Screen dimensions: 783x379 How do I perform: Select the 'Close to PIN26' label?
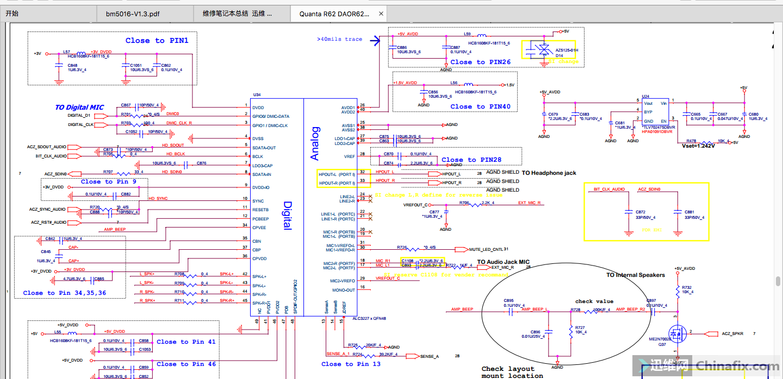pyautogui.click(x=481, y=62)
